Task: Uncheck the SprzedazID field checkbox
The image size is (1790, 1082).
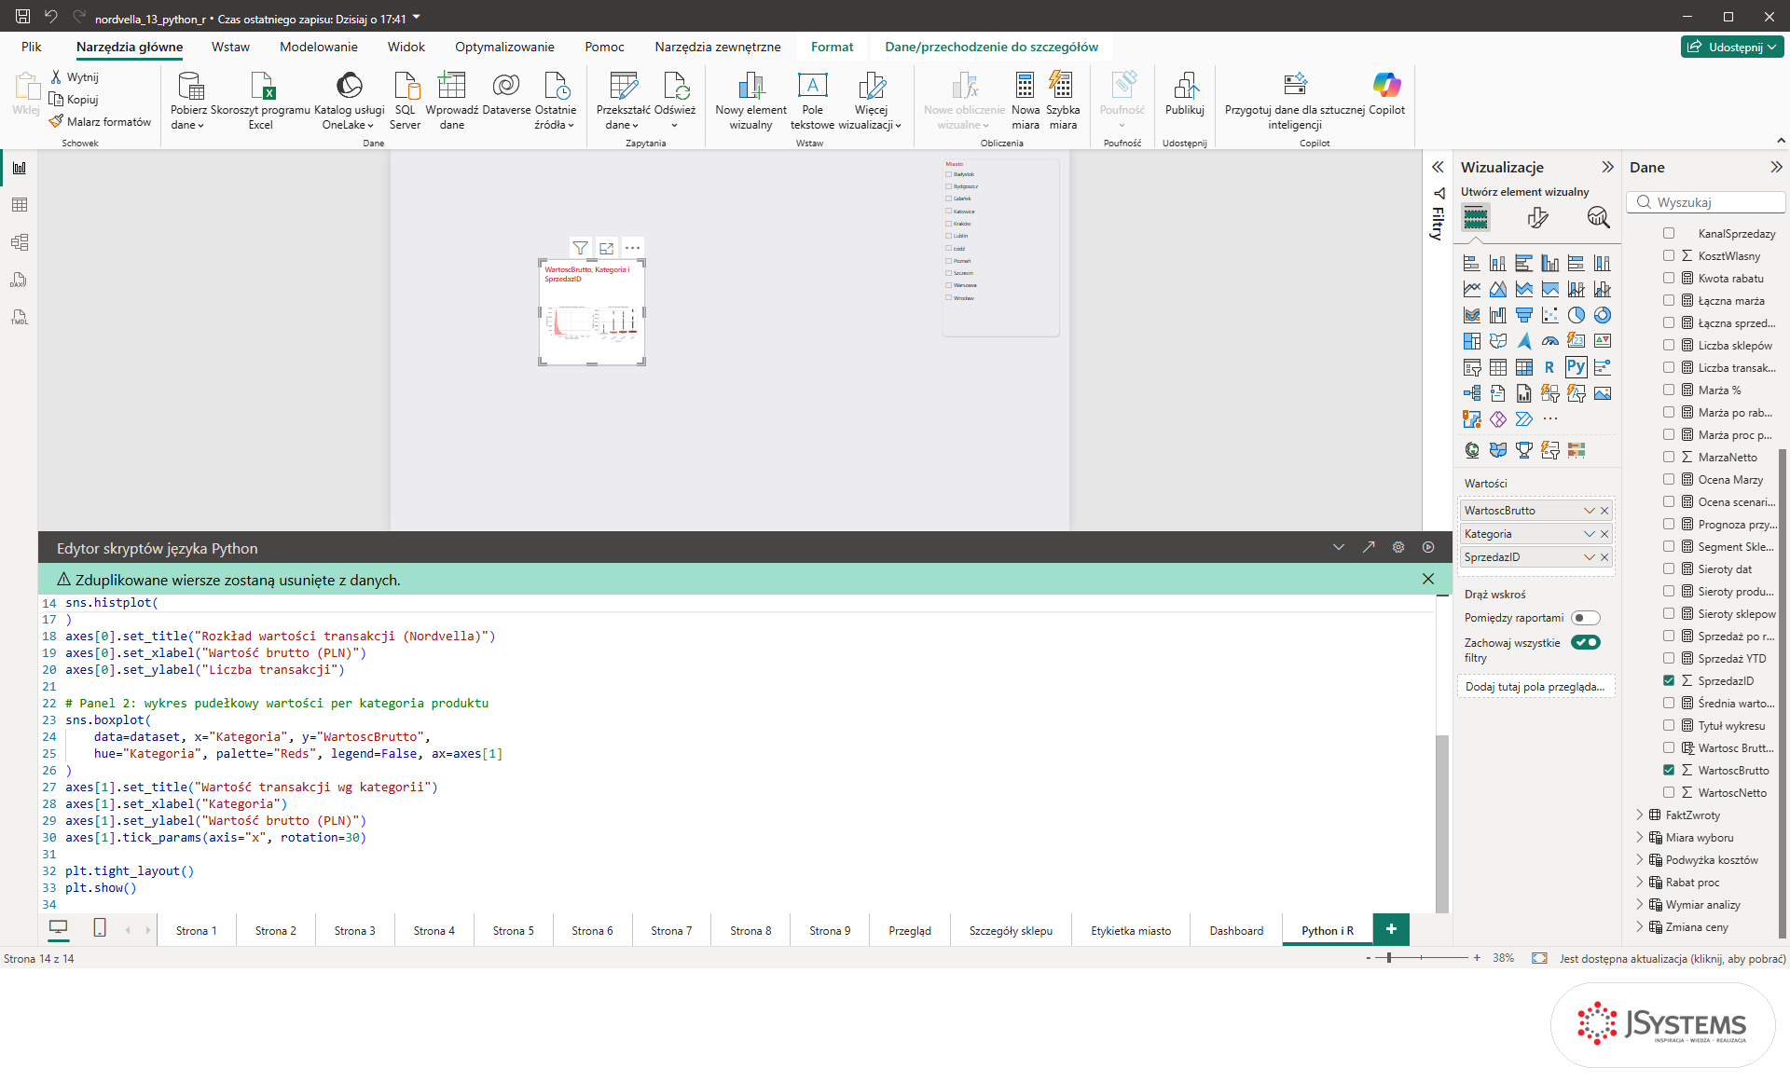Action: [1669, 680]
